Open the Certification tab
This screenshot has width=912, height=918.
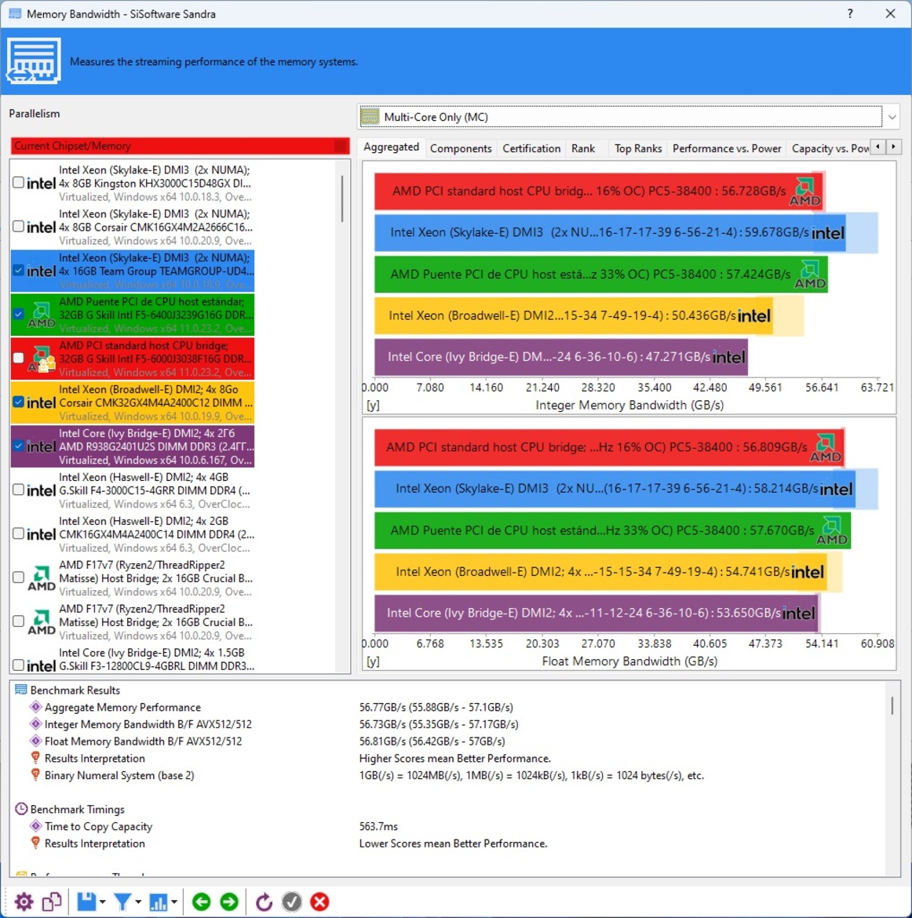pyautogui.click(x=531, y=149)
